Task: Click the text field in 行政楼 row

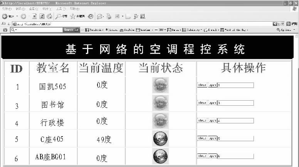Action: [235, 121]
